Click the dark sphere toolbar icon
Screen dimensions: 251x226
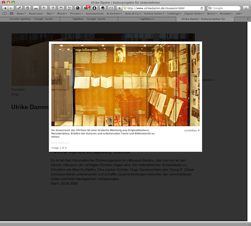tap(78, 8)
